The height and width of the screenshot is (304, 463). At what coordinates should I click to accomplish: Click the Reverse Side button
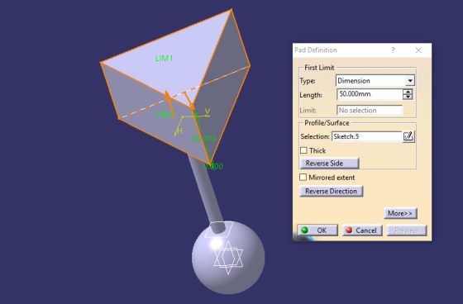point(330,164)
